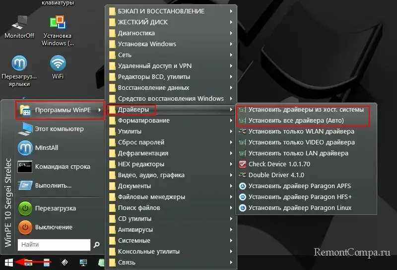
Task: Open the Удаленный доступ и VPN menu
Action: [x=171, y=66]
